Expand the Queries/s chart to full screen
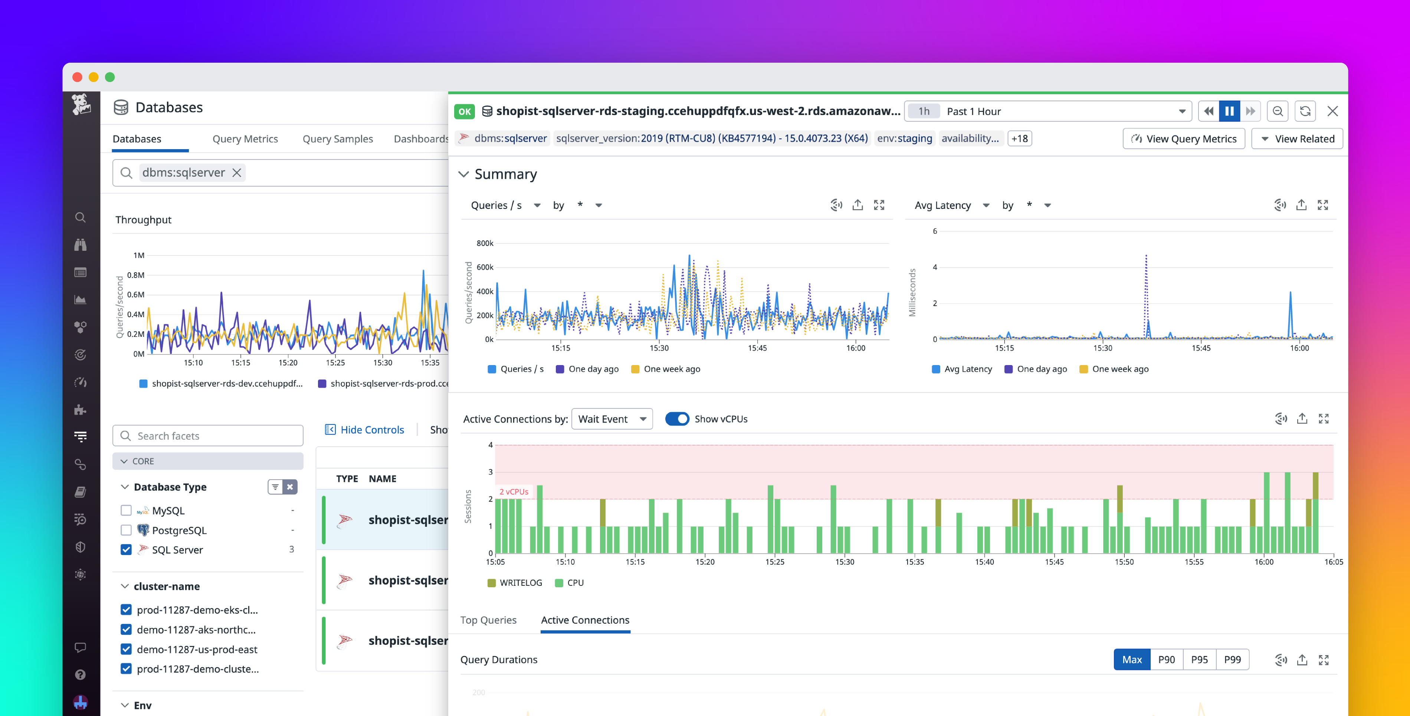This screenshot has height=716, width=1410. (879, 205)
